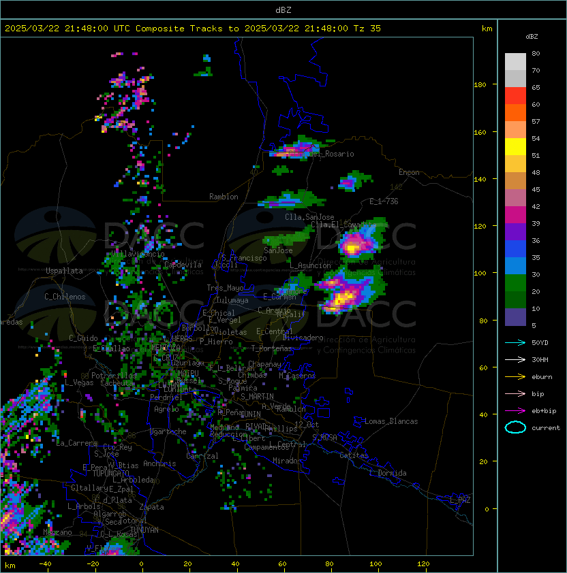The height and width of the screenshot is (573, 567).
Task: Click the 'Mirador' place label
Action: click(x=287, y=461)
